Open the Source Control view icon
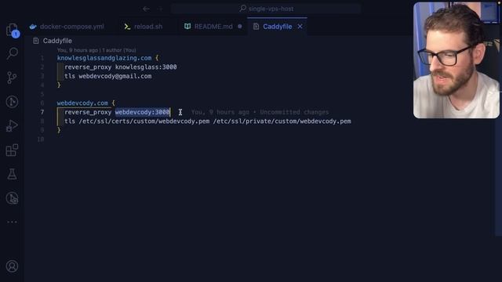502x282 pixels. point(12,78)
